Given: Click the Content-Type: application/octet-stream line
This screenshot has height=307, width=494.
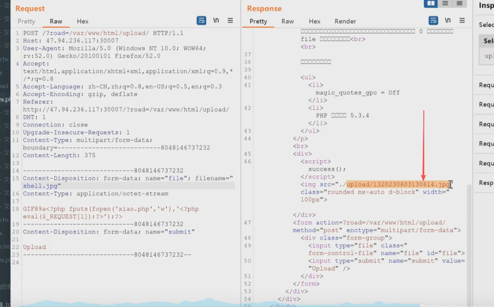Looking at the screenshot, I should click(x=95, y=194).
